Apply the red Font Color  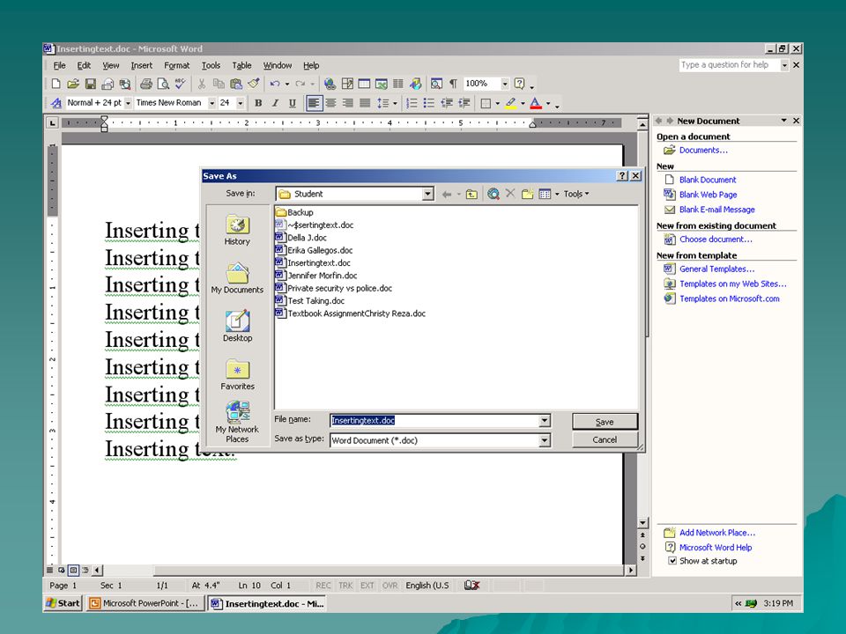click(536, 103)
